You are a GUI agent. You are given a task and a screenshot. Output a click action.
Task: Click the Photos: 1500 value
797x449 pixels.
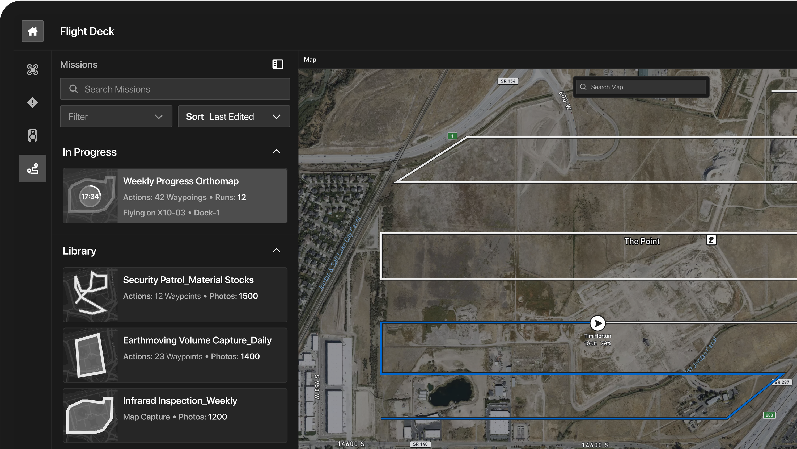point(234,296)
